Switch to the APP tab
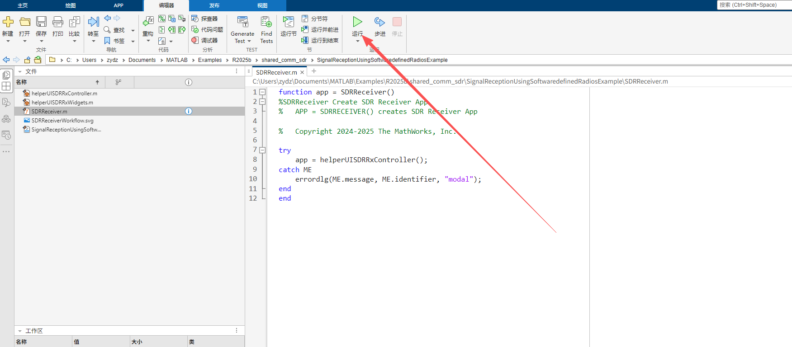The image size is (792, 347). coord(119,5)
